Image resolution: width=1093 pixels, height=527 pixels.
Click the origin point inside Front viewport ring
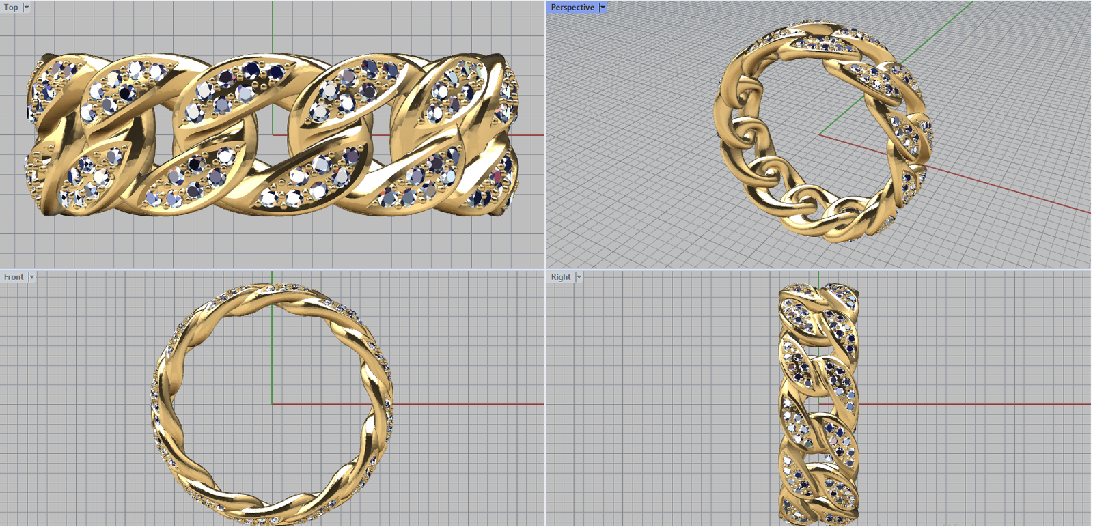pyautogui.click(x=273, y=404)
